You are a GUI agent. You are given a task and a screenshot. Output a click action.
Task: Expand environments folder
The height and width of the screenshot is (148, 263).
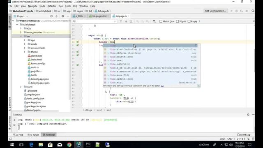(25, 48)
